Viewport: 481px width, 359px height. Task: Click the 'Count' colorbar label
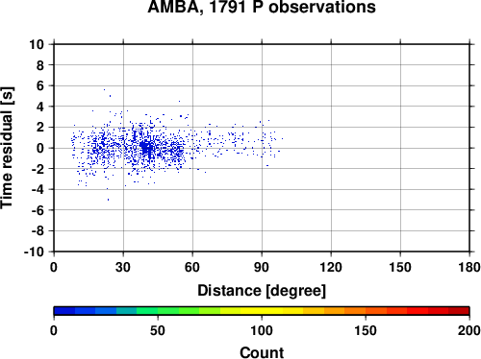click(262, 352)
